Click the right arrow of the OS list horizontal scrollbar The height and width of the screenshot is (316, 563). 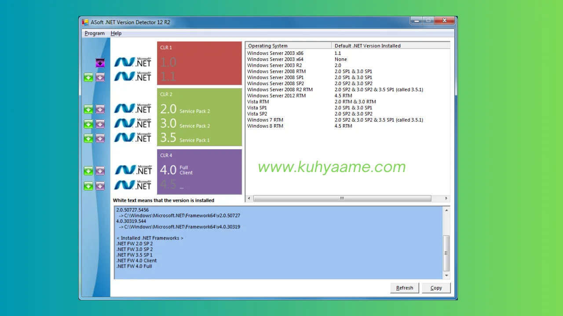coord(446,198)
